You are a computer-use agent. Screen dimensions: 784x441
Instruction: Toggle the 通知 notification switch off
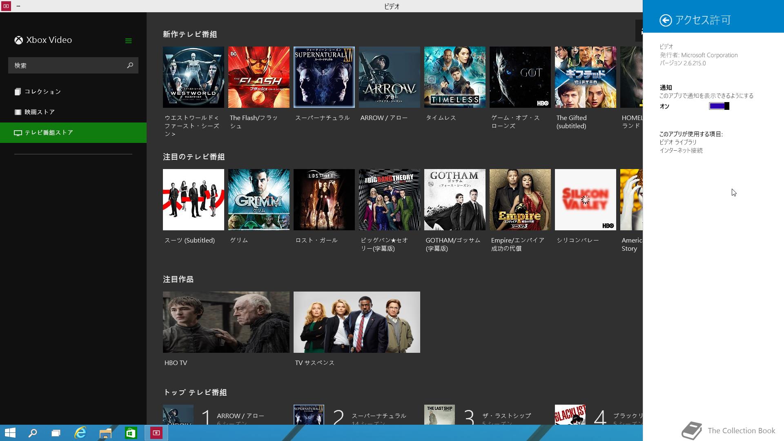[x=719, y=106]
